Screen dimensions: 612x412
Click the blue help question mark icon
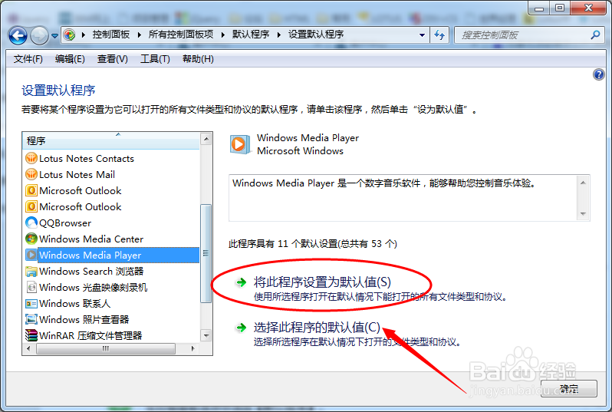click(x=598, y=74)
